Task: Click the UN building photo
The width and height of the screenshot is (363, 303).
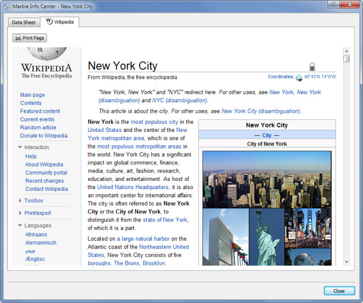Action: [226, 237]
